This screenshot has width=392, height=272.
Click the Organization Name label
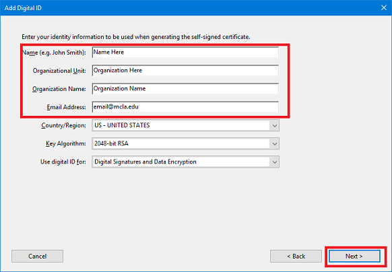pos(59,89)
